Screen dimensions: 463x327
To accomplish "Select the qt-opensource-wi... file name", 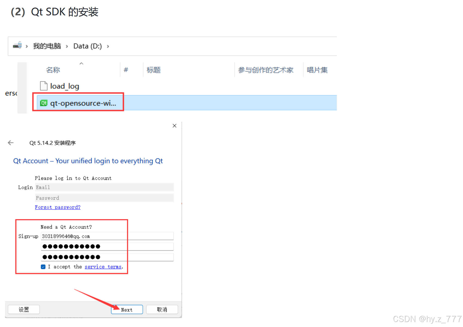I will (x=83, y=103).
